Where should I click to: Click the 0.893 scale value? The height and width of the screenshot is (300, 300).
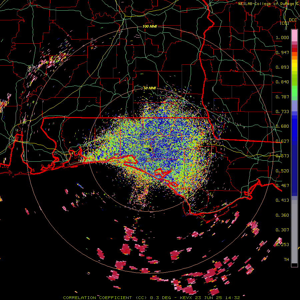click(x=282, y=67)
